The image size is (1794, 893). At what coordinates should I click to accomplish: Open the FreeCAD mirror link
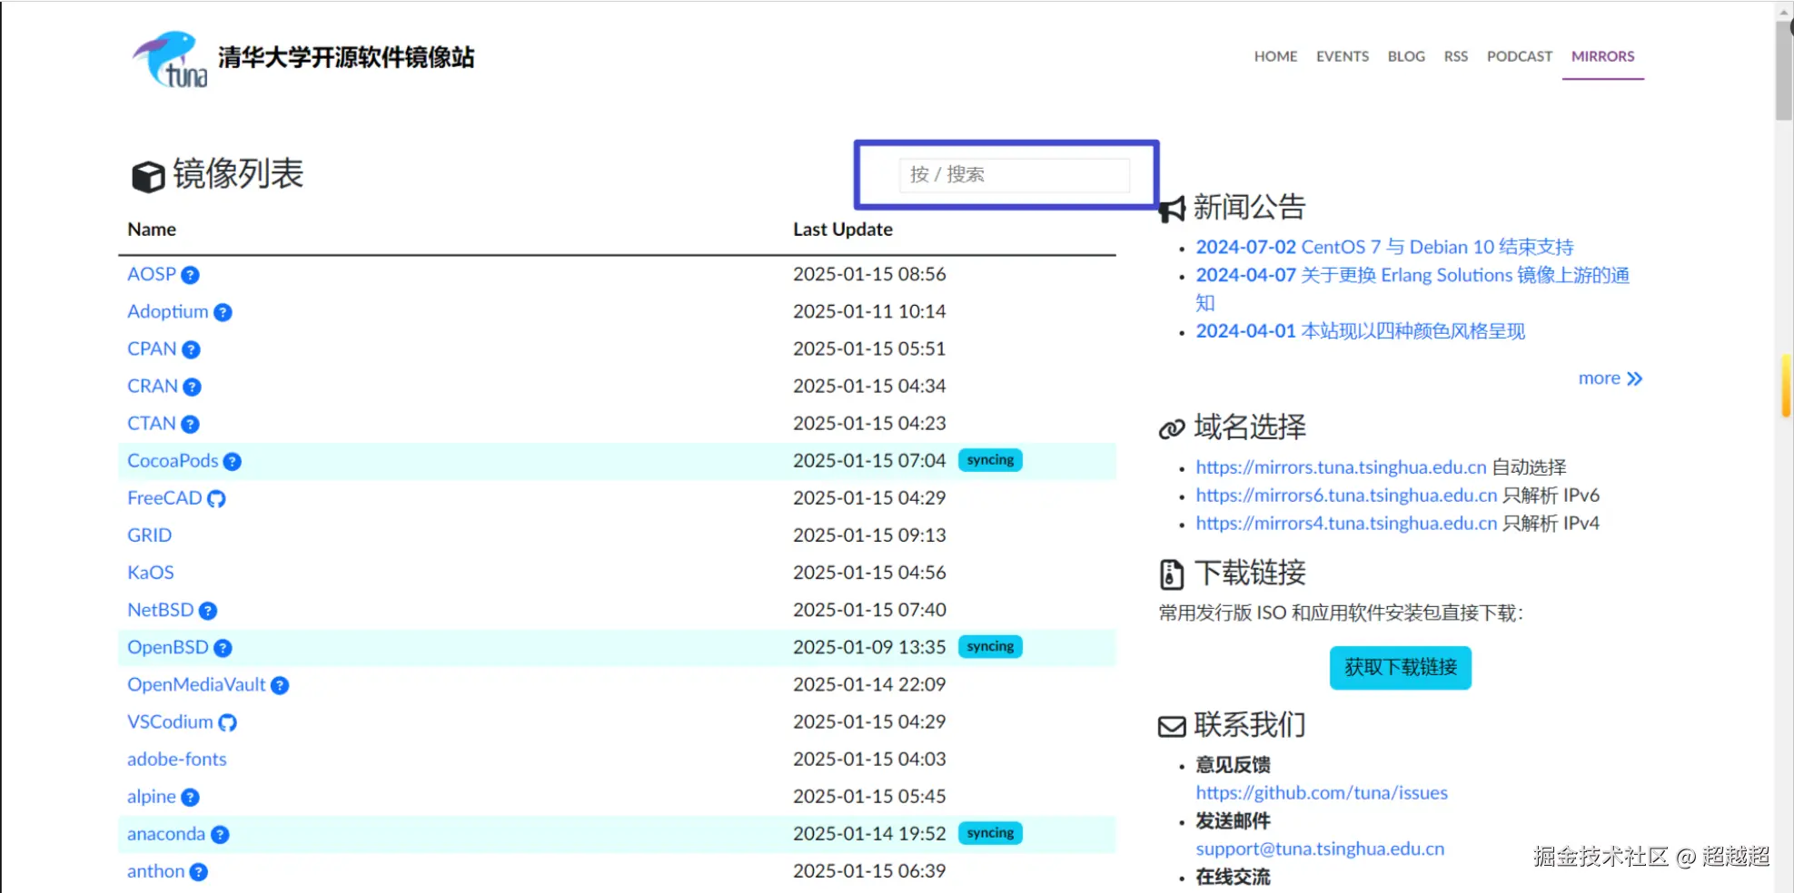pos(164,498)
